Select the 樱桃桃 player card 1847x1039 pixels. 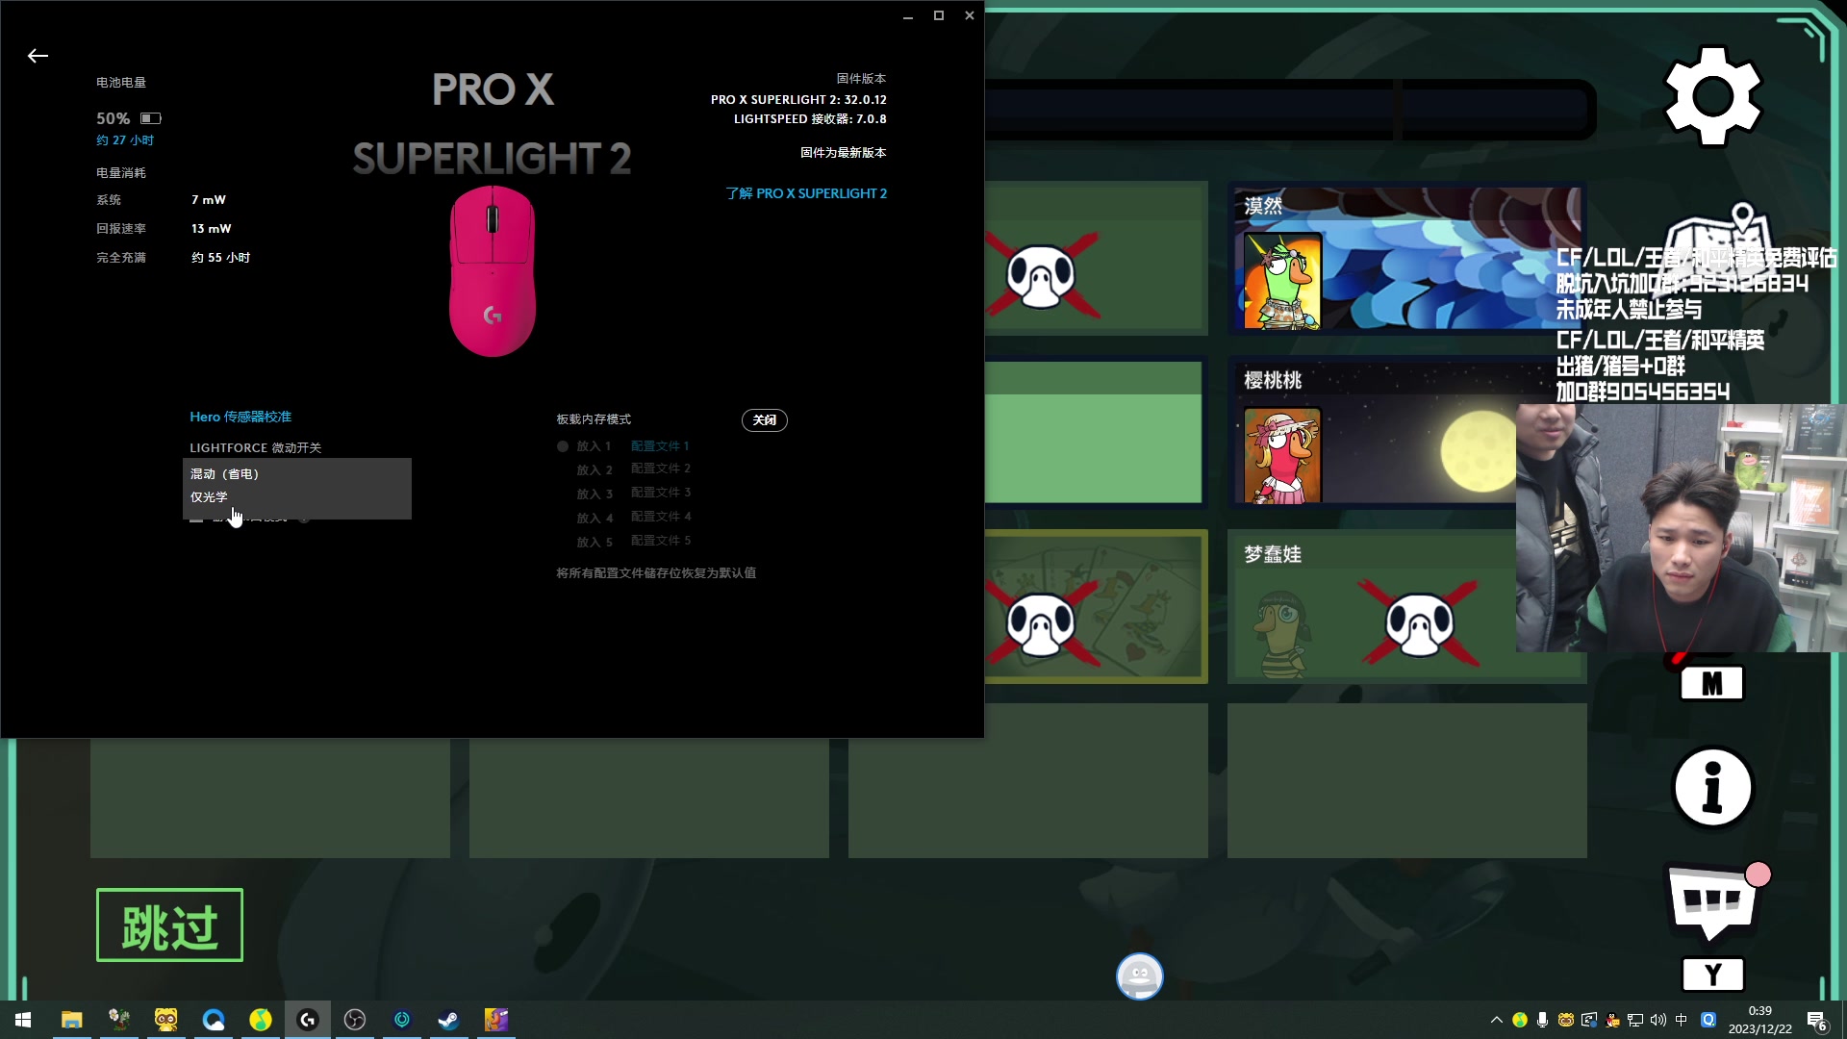[1376, 433]
